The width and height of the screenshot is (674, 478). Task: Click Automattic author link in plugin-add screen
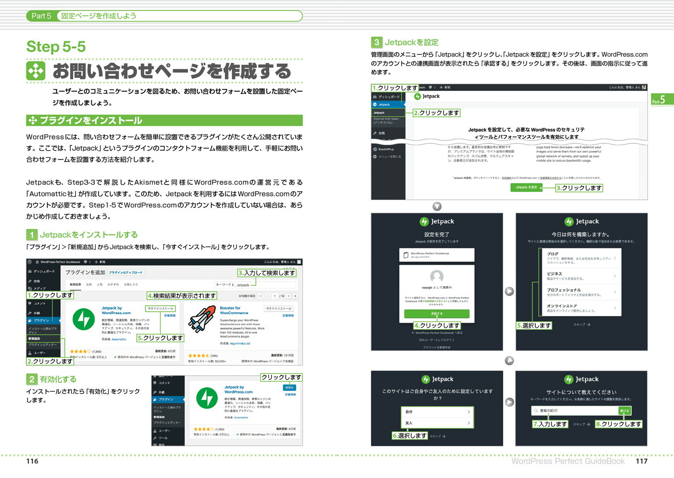pos(119,339)
